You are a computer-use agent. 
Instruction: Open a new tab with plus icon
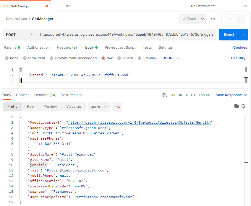(57, 6)
